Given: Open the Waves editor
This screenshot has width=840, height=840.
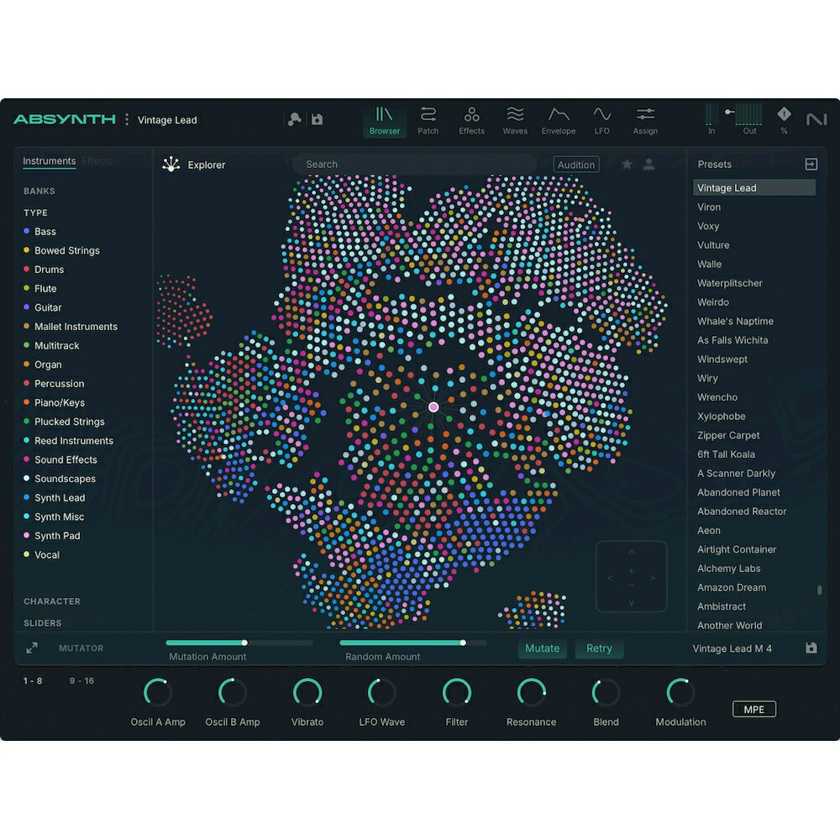Looking at the screenshot, I should coord(515,119).
